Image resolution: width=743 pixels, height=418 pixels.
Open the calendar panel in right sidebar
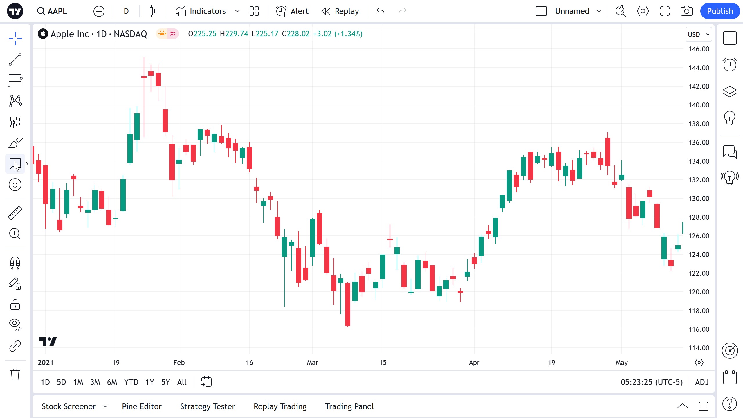(x=730, y=377)
